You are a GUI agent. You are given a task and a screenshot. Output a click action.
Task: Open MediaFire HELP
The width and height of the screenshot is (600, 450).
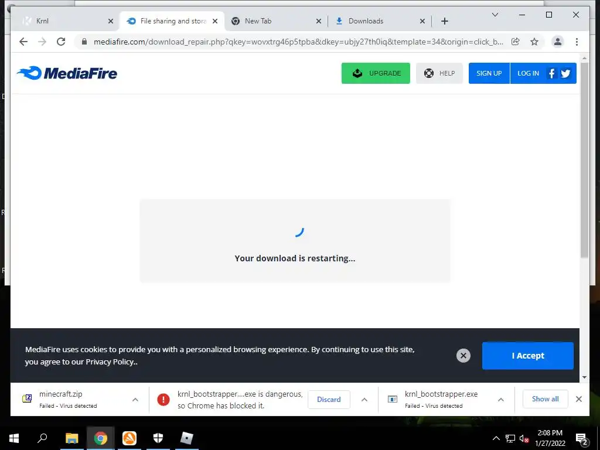439,73
